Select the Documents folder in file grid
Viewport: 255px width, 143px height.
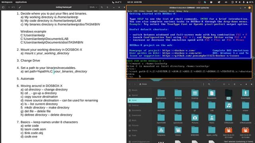212,93
